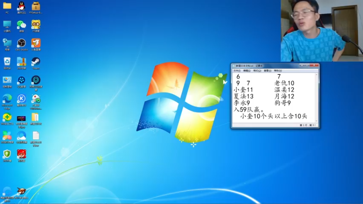Image resolution: width=363 pixels, height=204 pixels.
Task: Open the Control Panel (控制面板) icon
Action: [x=7, y=80]
